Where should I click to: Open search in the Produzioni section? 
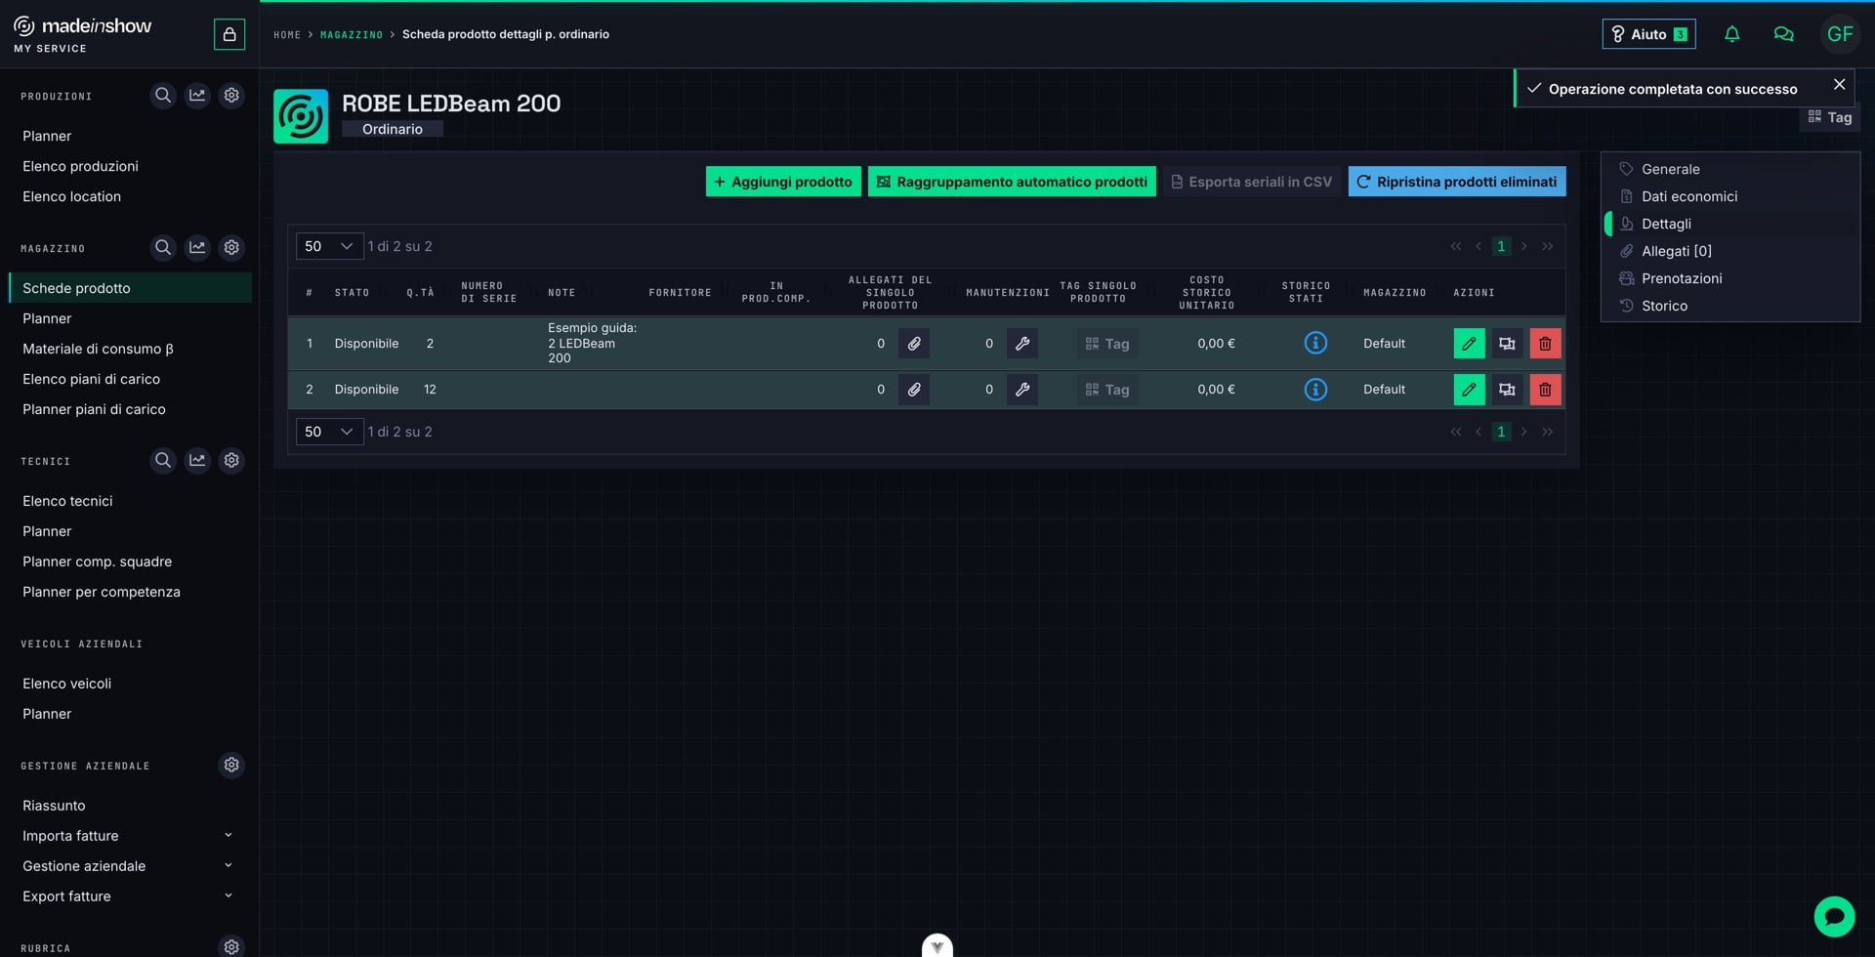(163, 96)
